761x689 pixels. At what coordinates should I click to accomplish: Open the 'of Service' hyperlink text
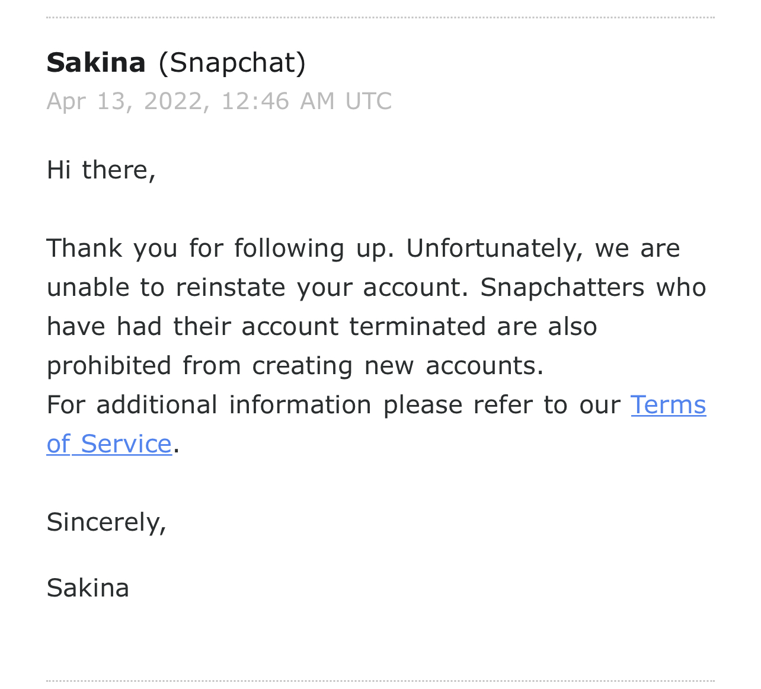(109, 444)
